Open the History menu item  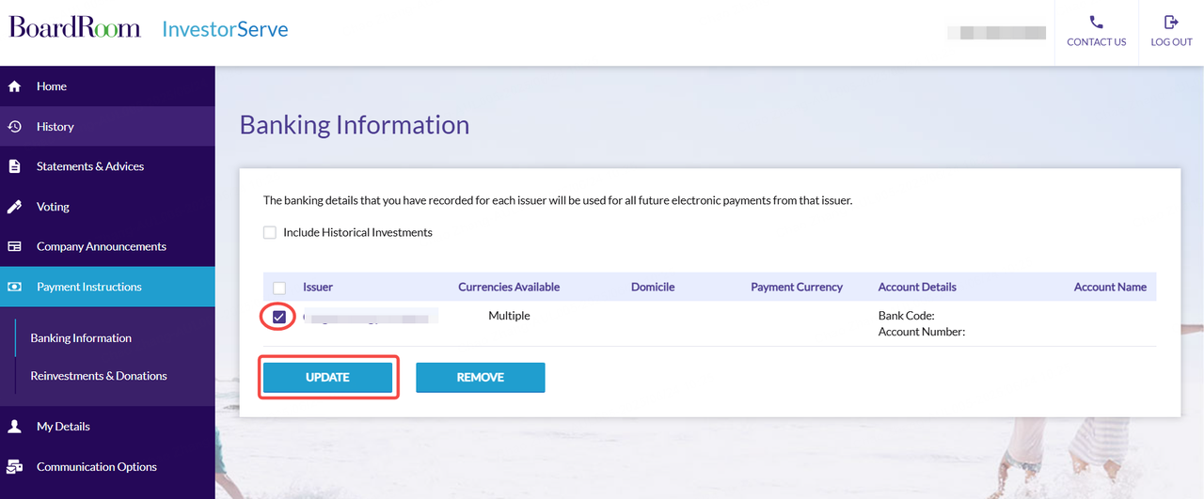pyautogui.click(x=107, y=126)
